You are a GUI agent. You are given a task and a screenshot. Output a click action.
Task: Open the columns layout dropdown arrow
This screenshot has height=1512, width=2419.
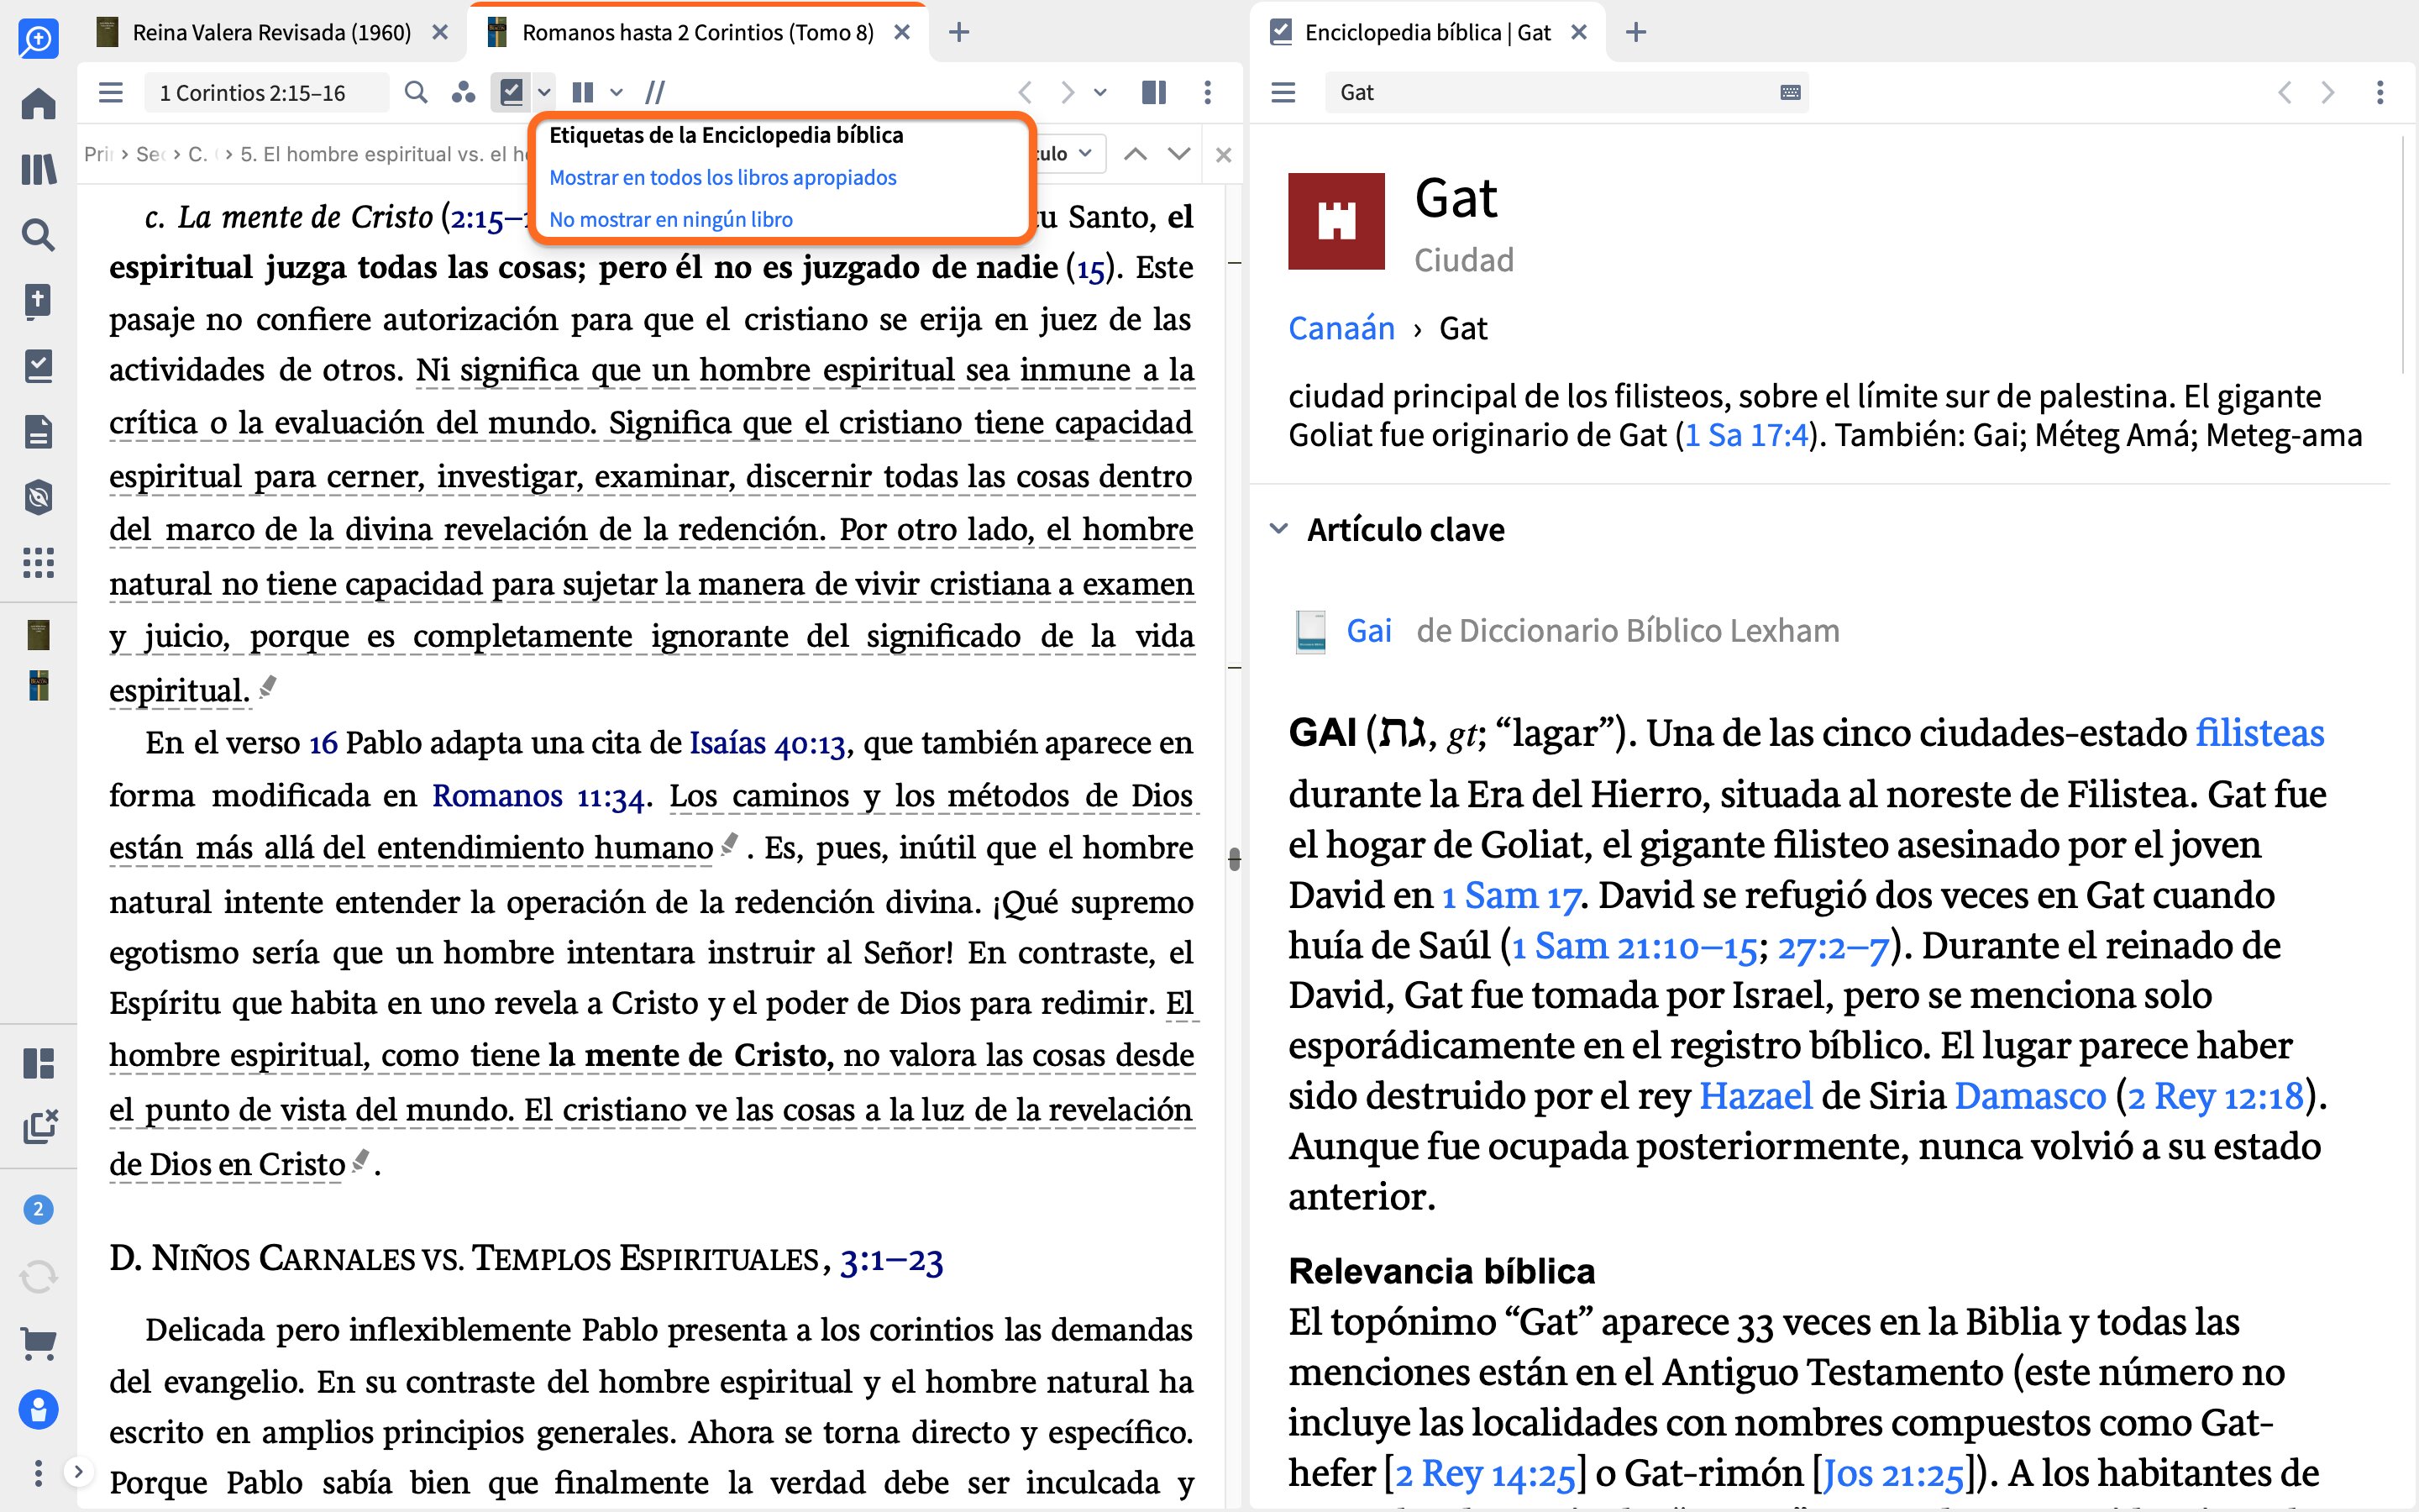tap(617, 93)
